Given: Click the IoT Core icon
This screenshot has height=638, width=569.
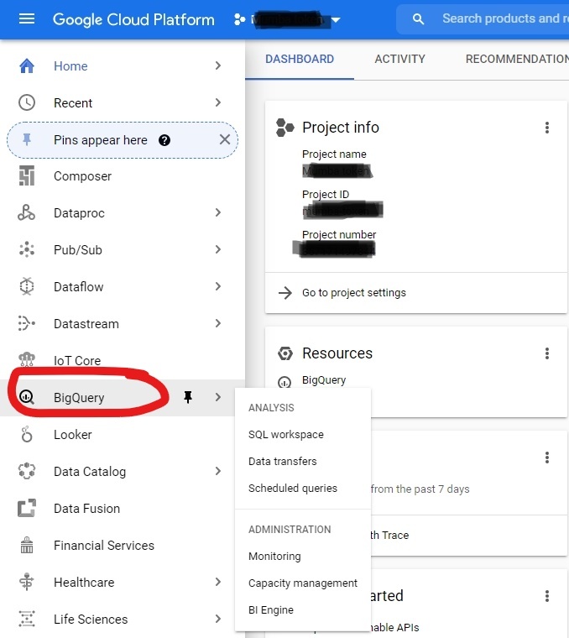Looking at the screenshot, I should [27, 359].
